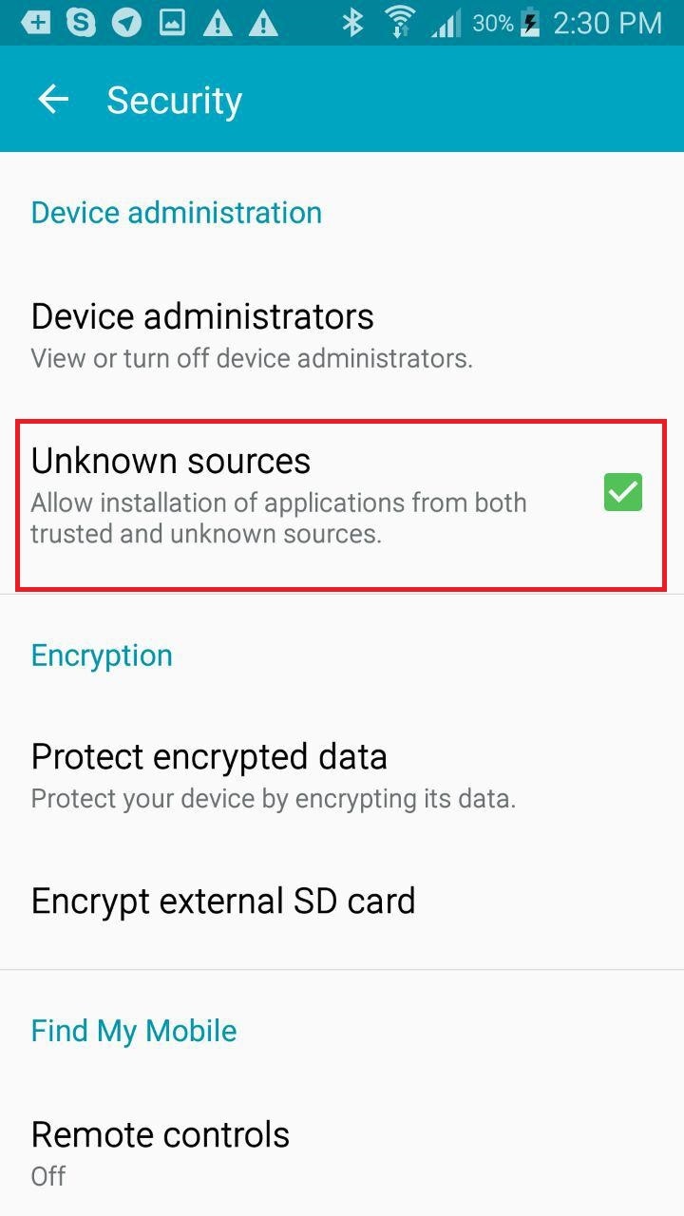Tap the 2:30 PM clock
This screenshot has height=1216, width=684.
click(x=607, y=23)
